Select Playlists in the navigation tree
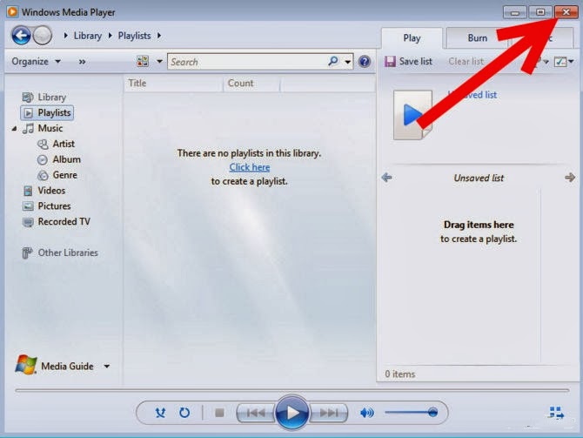Viewport: 583px width, 438px height. pyautogui.click(x=47, y=112)
